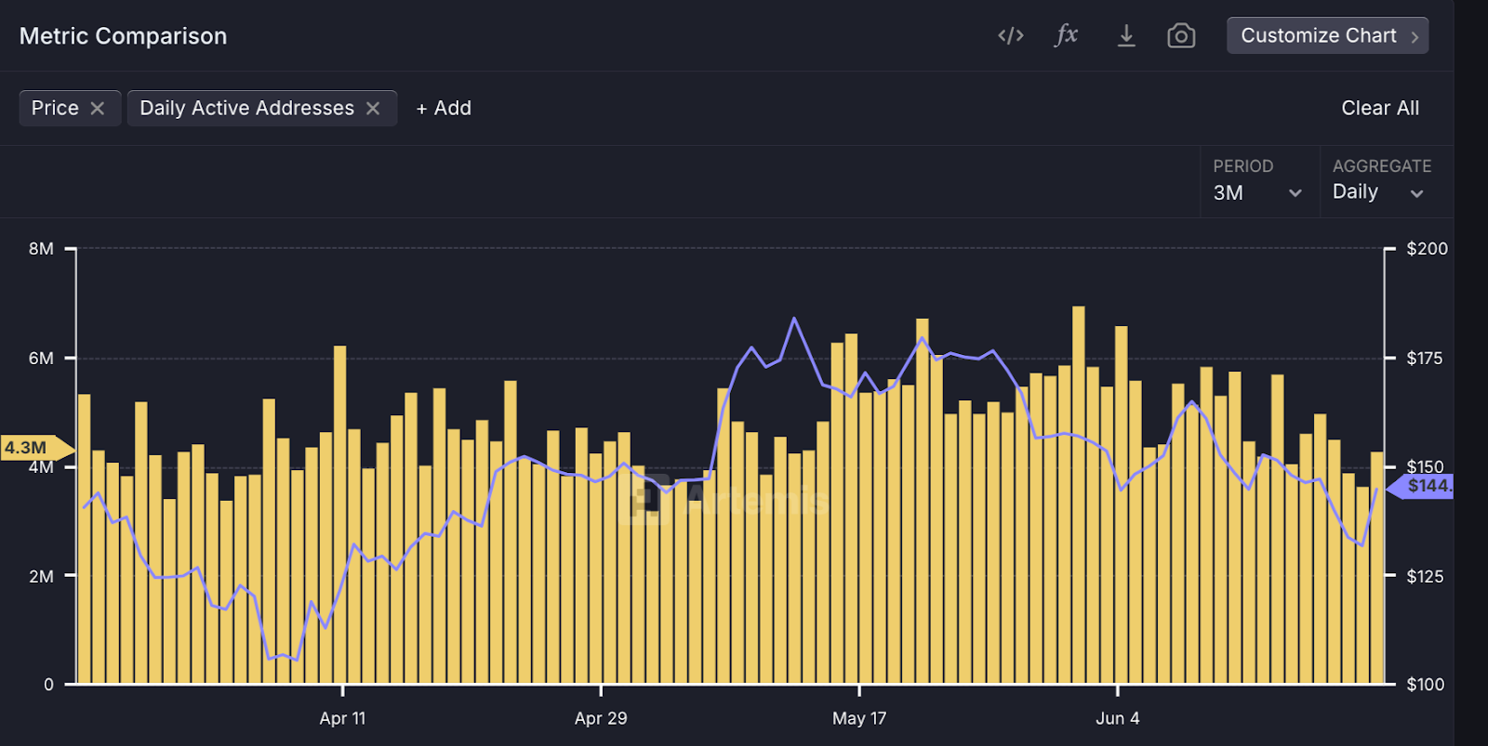Click the Metric Comparison title
This screenshot has width=1488, height=746.
(123, 36)
